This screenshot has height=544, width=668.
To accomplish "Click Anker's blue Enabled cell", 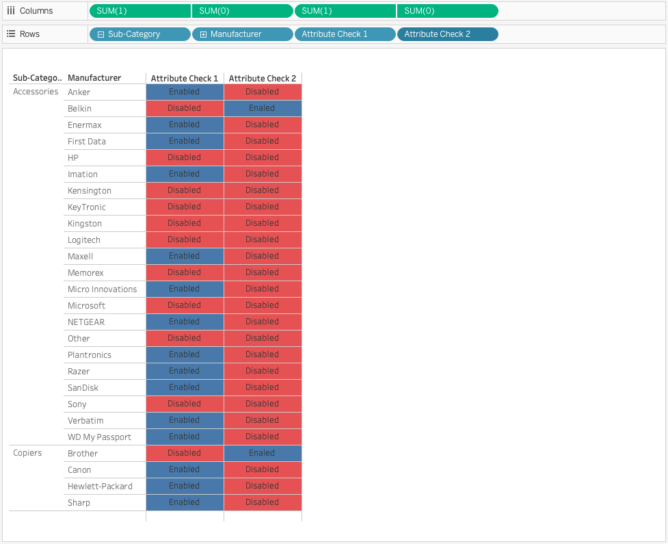I will (x=185, y=92).
